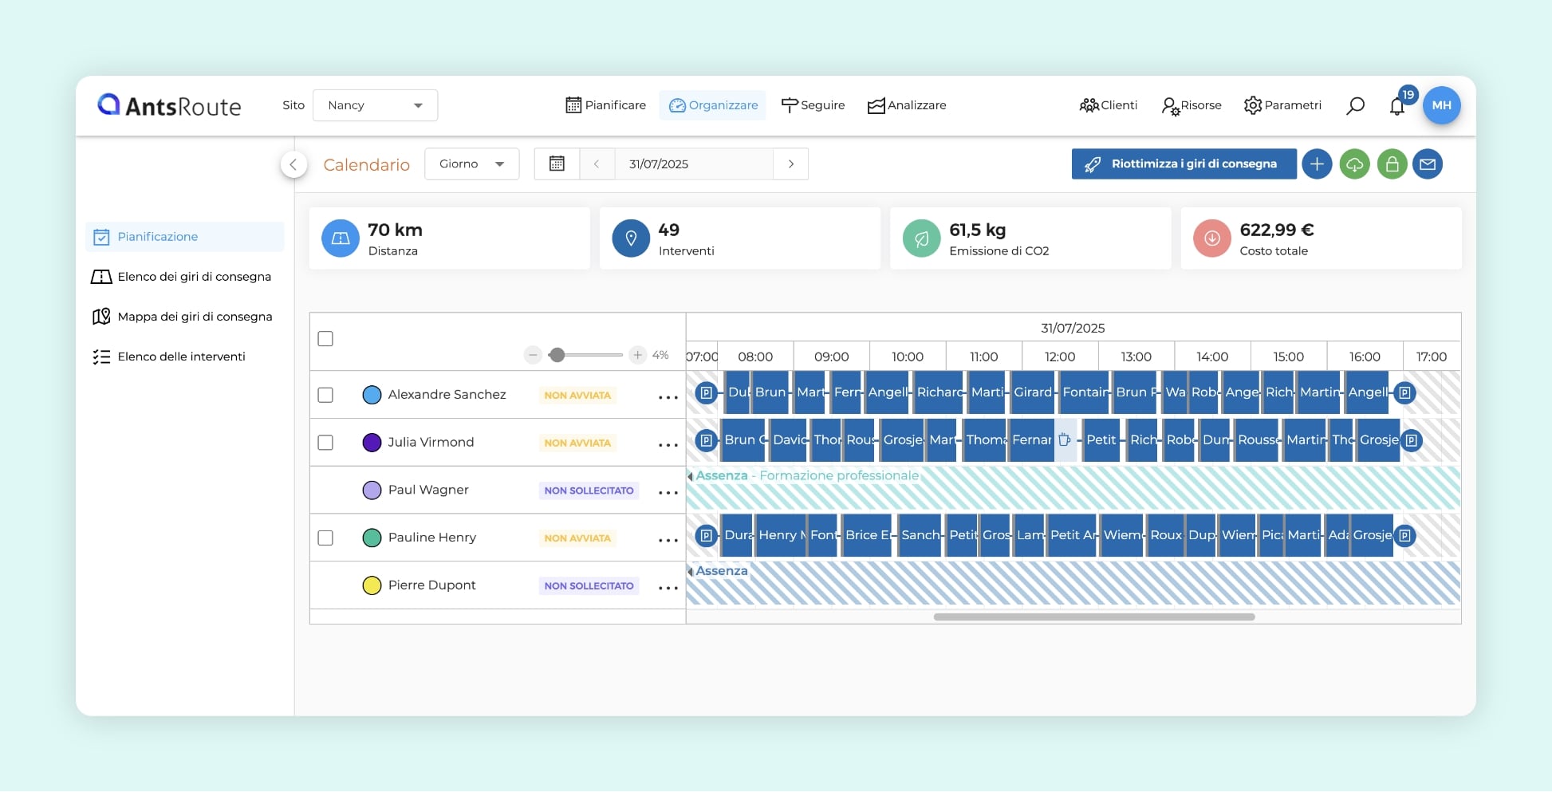Image resolution: width=1552 pixels, height=792 pixels.
Task: Click the green cloud upload icon
Action: click(1354, 164)
